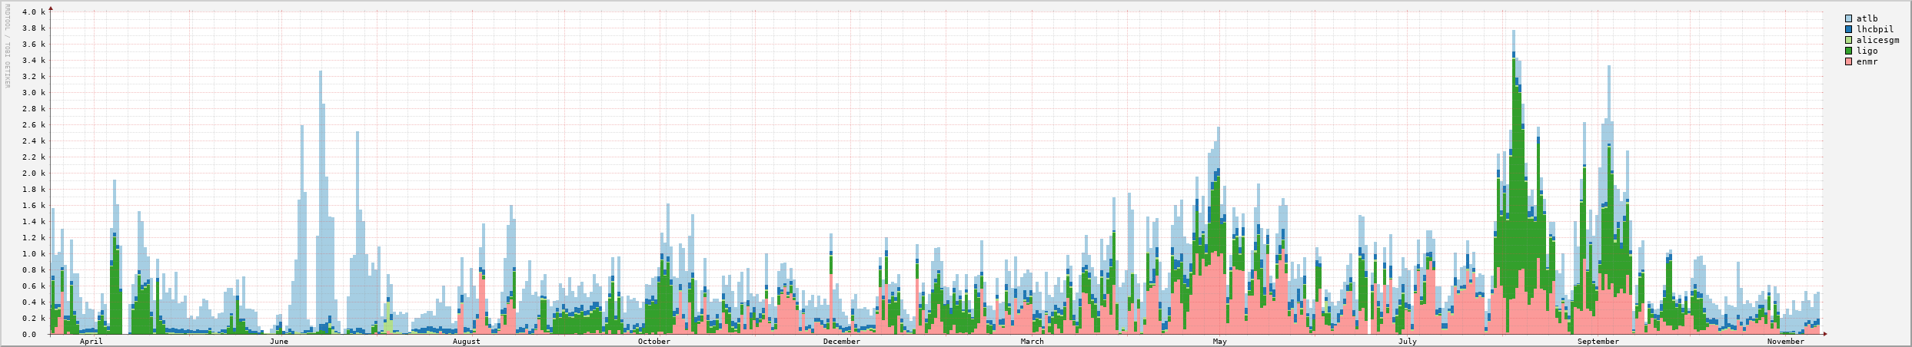Click the lhcbpil legend color swatch

(x=1848, y=29)
